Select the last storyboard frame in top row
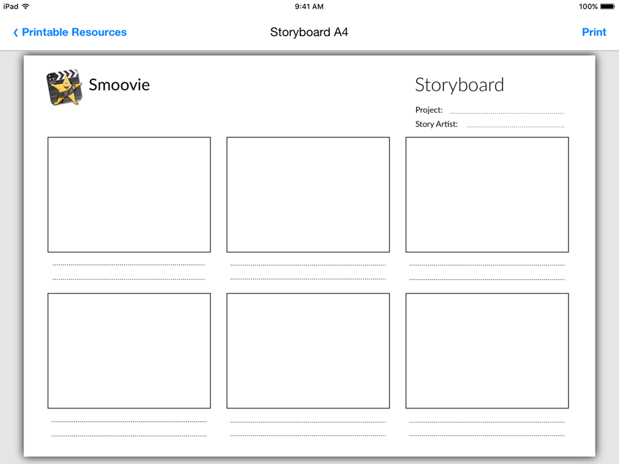 click(487, 195)
